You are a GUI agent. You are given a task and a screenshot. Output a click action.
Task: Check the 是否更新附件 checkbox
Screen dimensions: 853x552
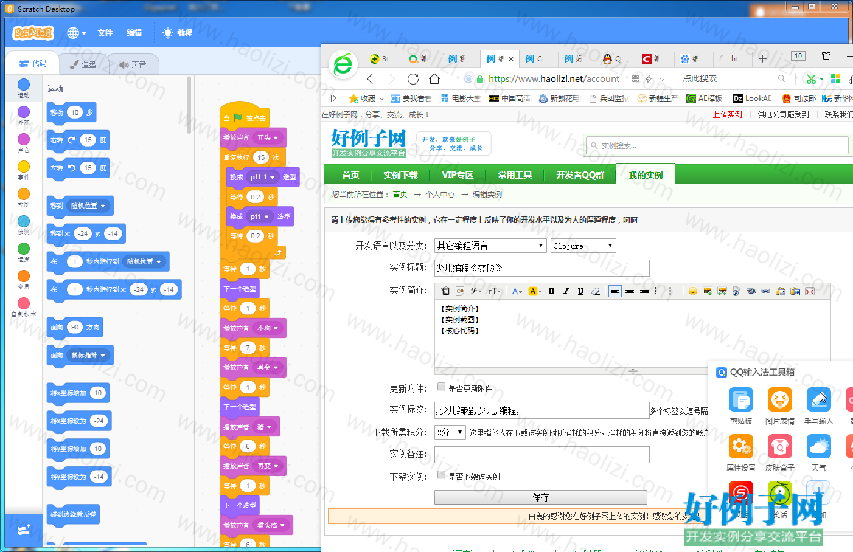tap(441, 387)
